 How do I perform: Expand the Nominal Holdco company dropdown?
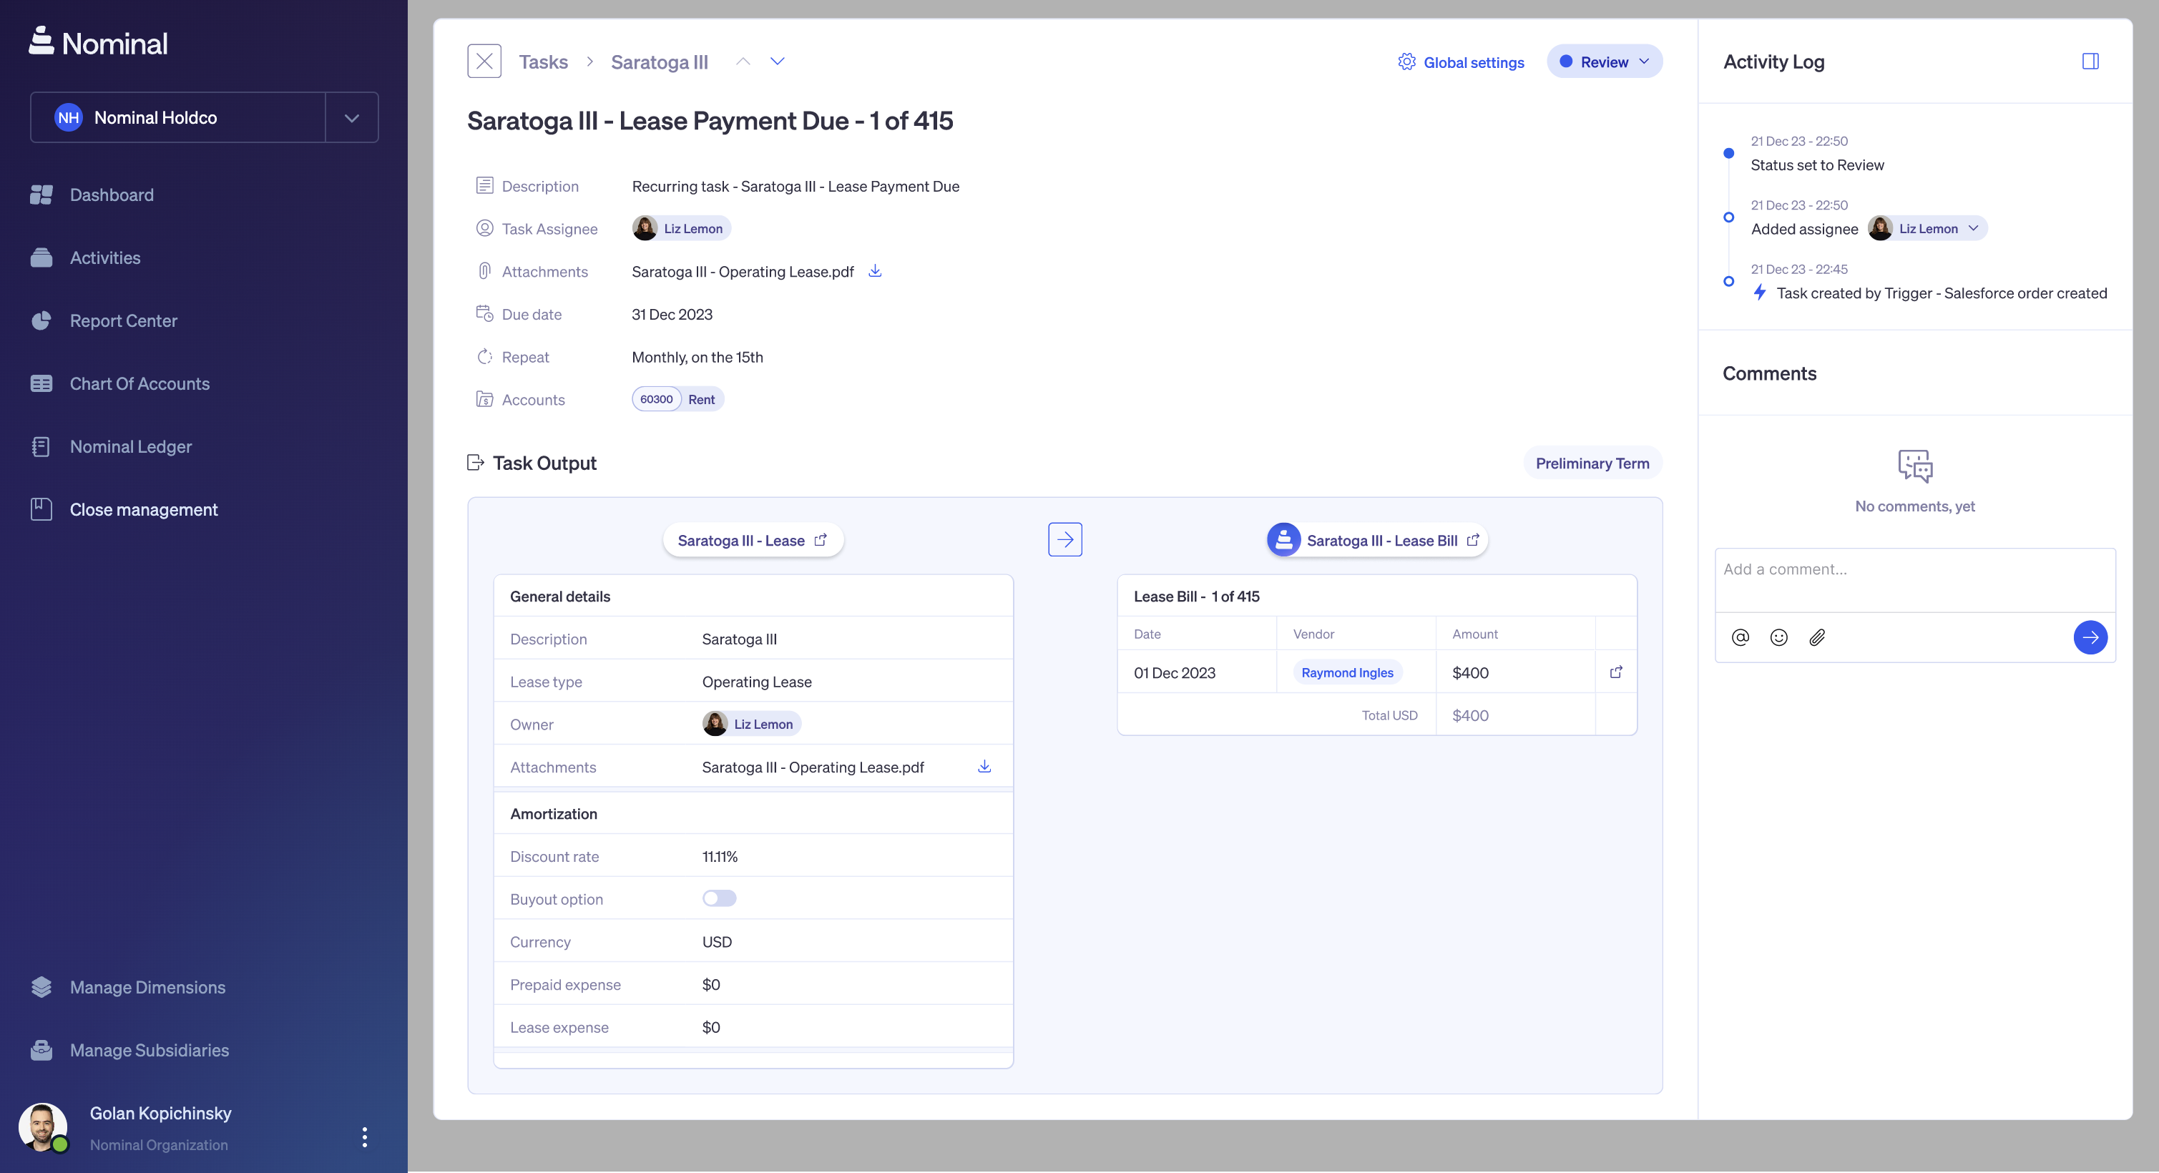(x=351, y=117)
